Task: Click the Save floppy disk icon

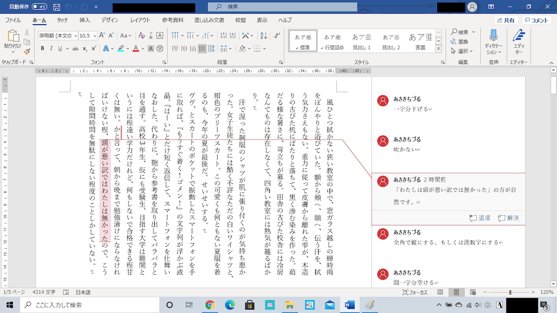Action: [x=57, y=7]
